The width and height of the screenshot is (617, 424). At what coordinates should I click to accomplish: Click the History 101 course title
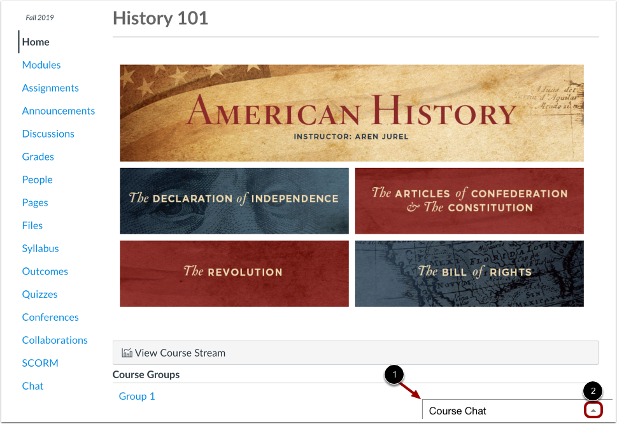point(160,18)
